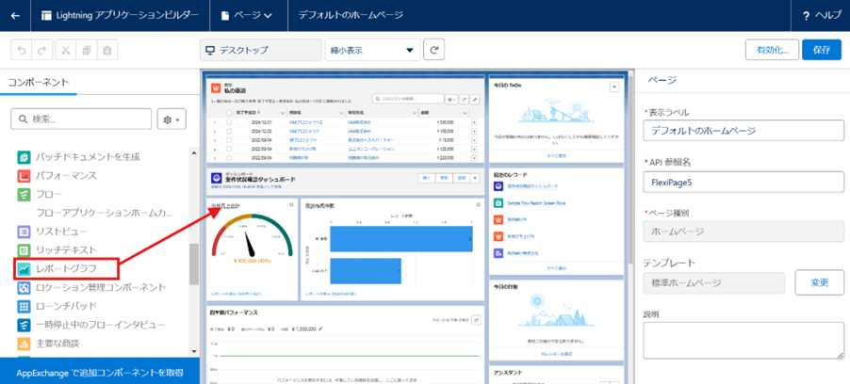Check the row 2 checkbox in the list
The image size is (850, 384).
click(229, 132)
